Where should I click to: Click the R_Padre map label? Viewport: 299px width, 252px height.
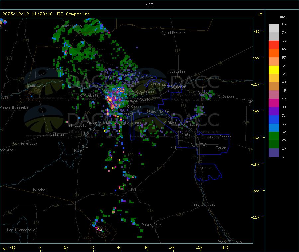tap(190, 124)
